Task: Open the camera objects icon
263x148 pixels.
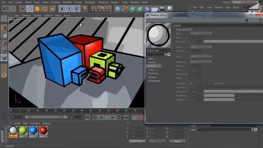Action: [x=162, y=9]
